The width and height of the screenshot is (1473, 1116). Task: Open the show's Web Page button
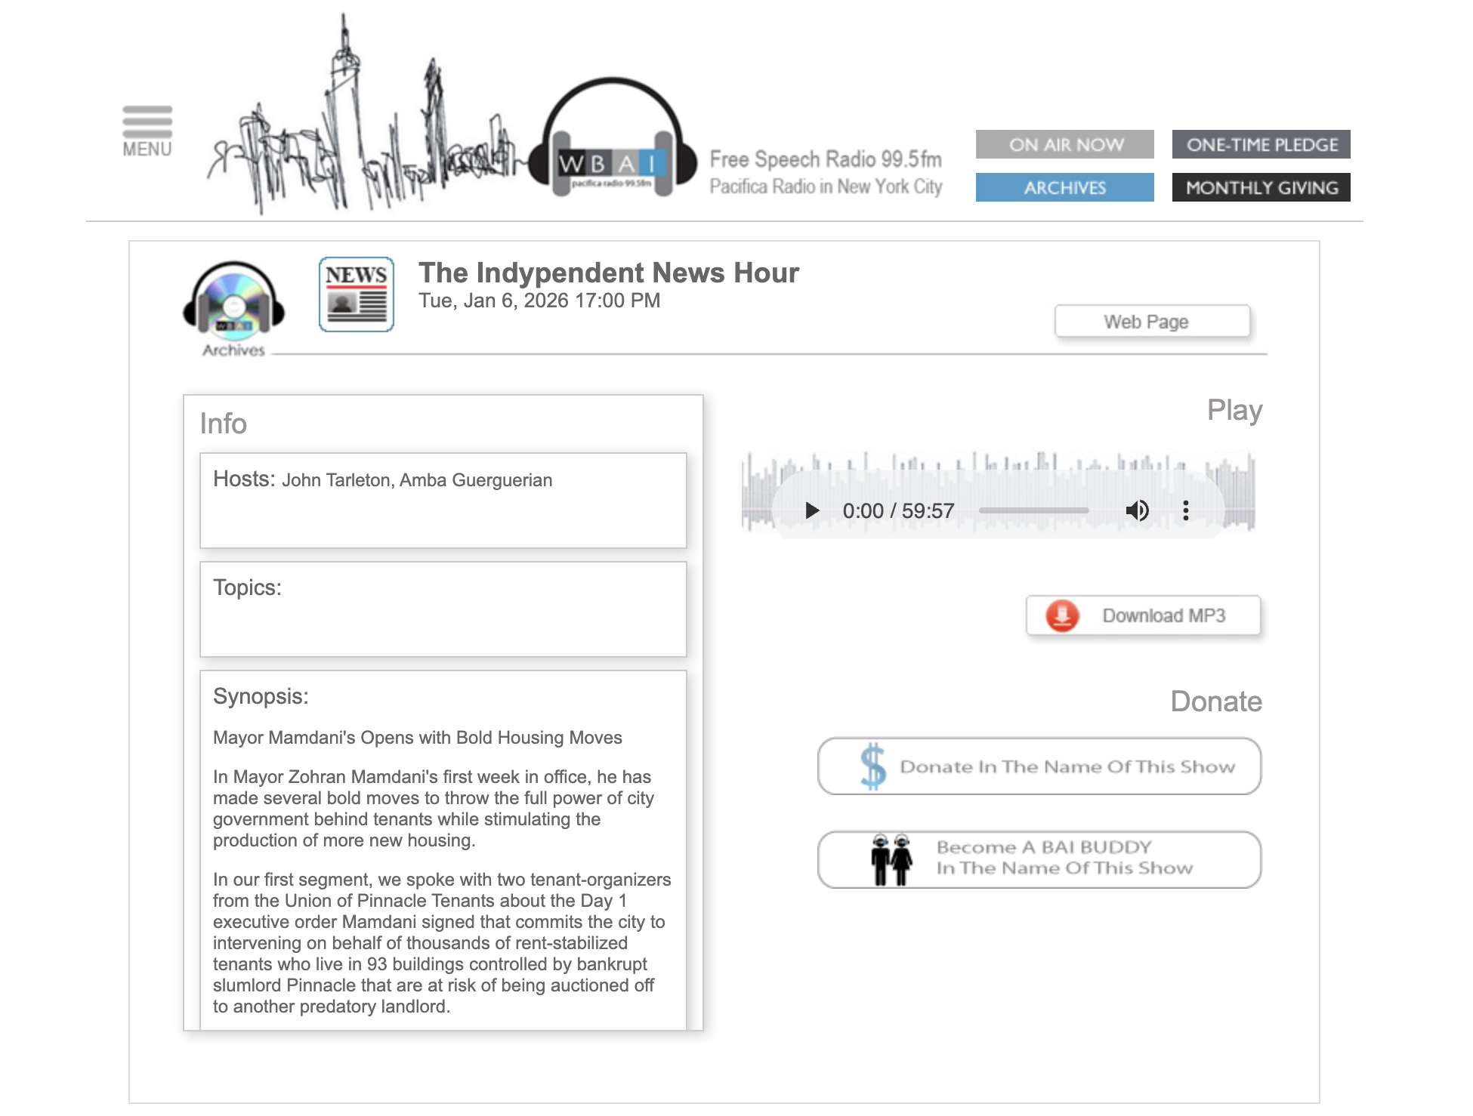point(1151,322)
